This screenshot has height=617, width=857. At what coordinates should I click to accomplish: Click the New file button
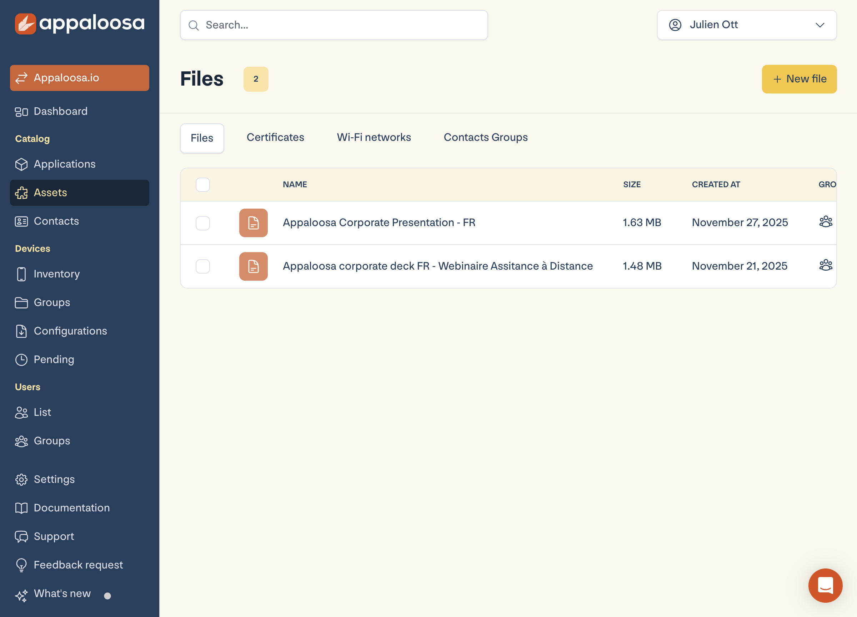799,79
